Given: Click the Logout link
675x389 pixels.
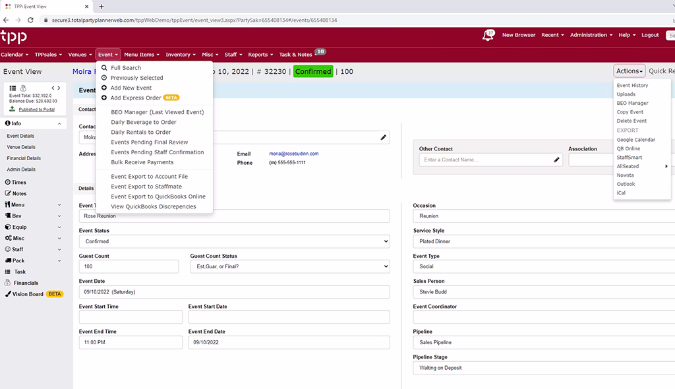Looking at the screenshot, I should tap(649, 35).
